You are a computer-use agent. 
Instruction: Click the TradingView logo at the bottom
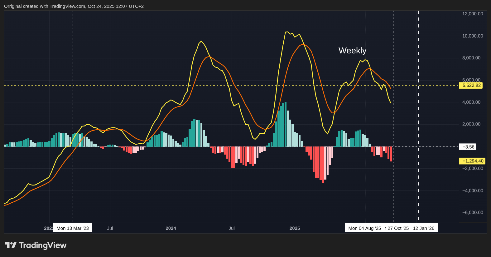(x=36, y=245)
